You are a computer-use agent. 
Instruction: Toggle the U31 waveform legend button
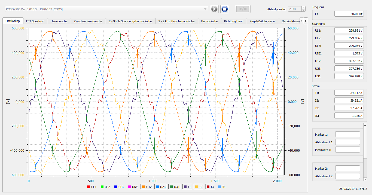[175, 187]
